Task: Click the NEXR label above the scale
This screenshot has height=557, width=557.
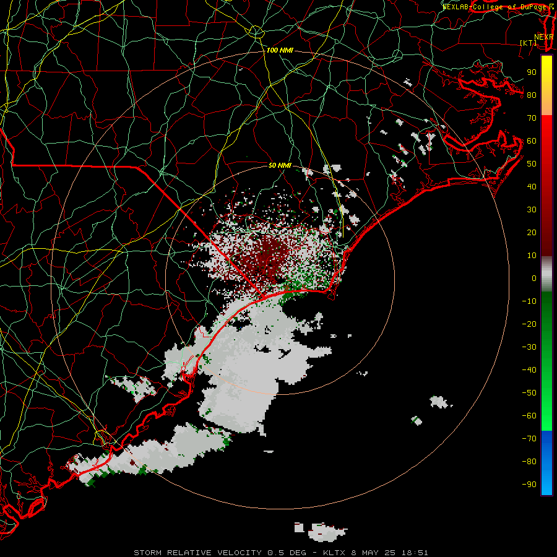Action: pos(544,37)
